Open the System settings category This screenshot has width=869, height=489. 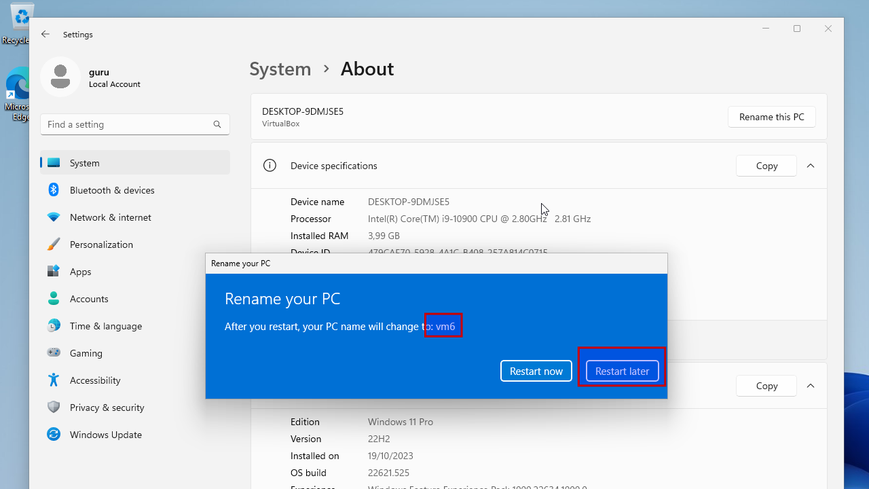(135, 163)
